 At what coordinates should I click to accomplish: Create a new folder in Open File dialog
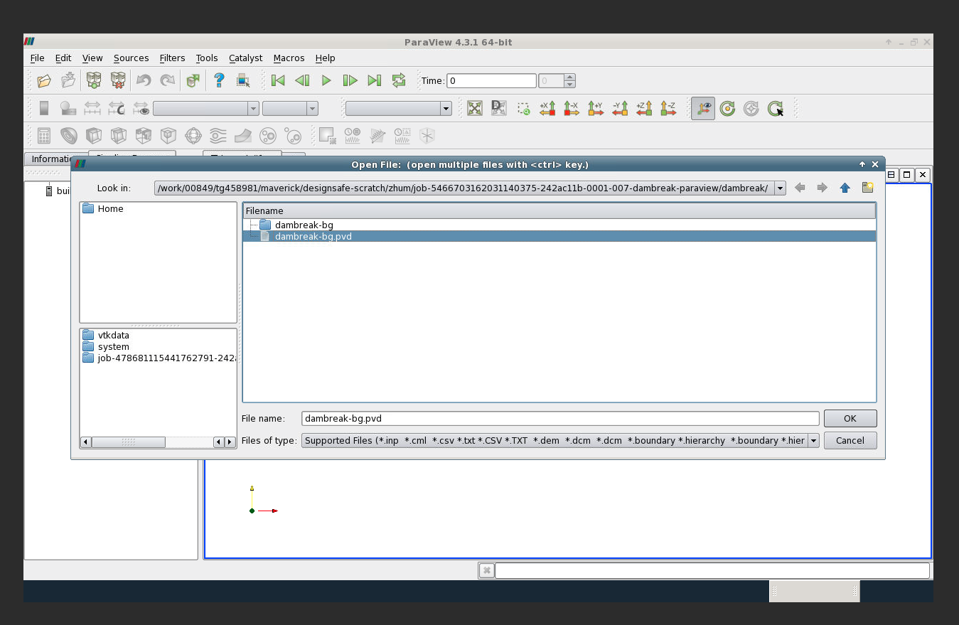point(867,188)
